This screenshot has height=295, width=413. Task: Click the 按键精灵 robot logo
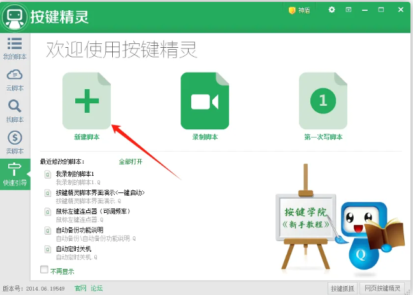(14, 17)
